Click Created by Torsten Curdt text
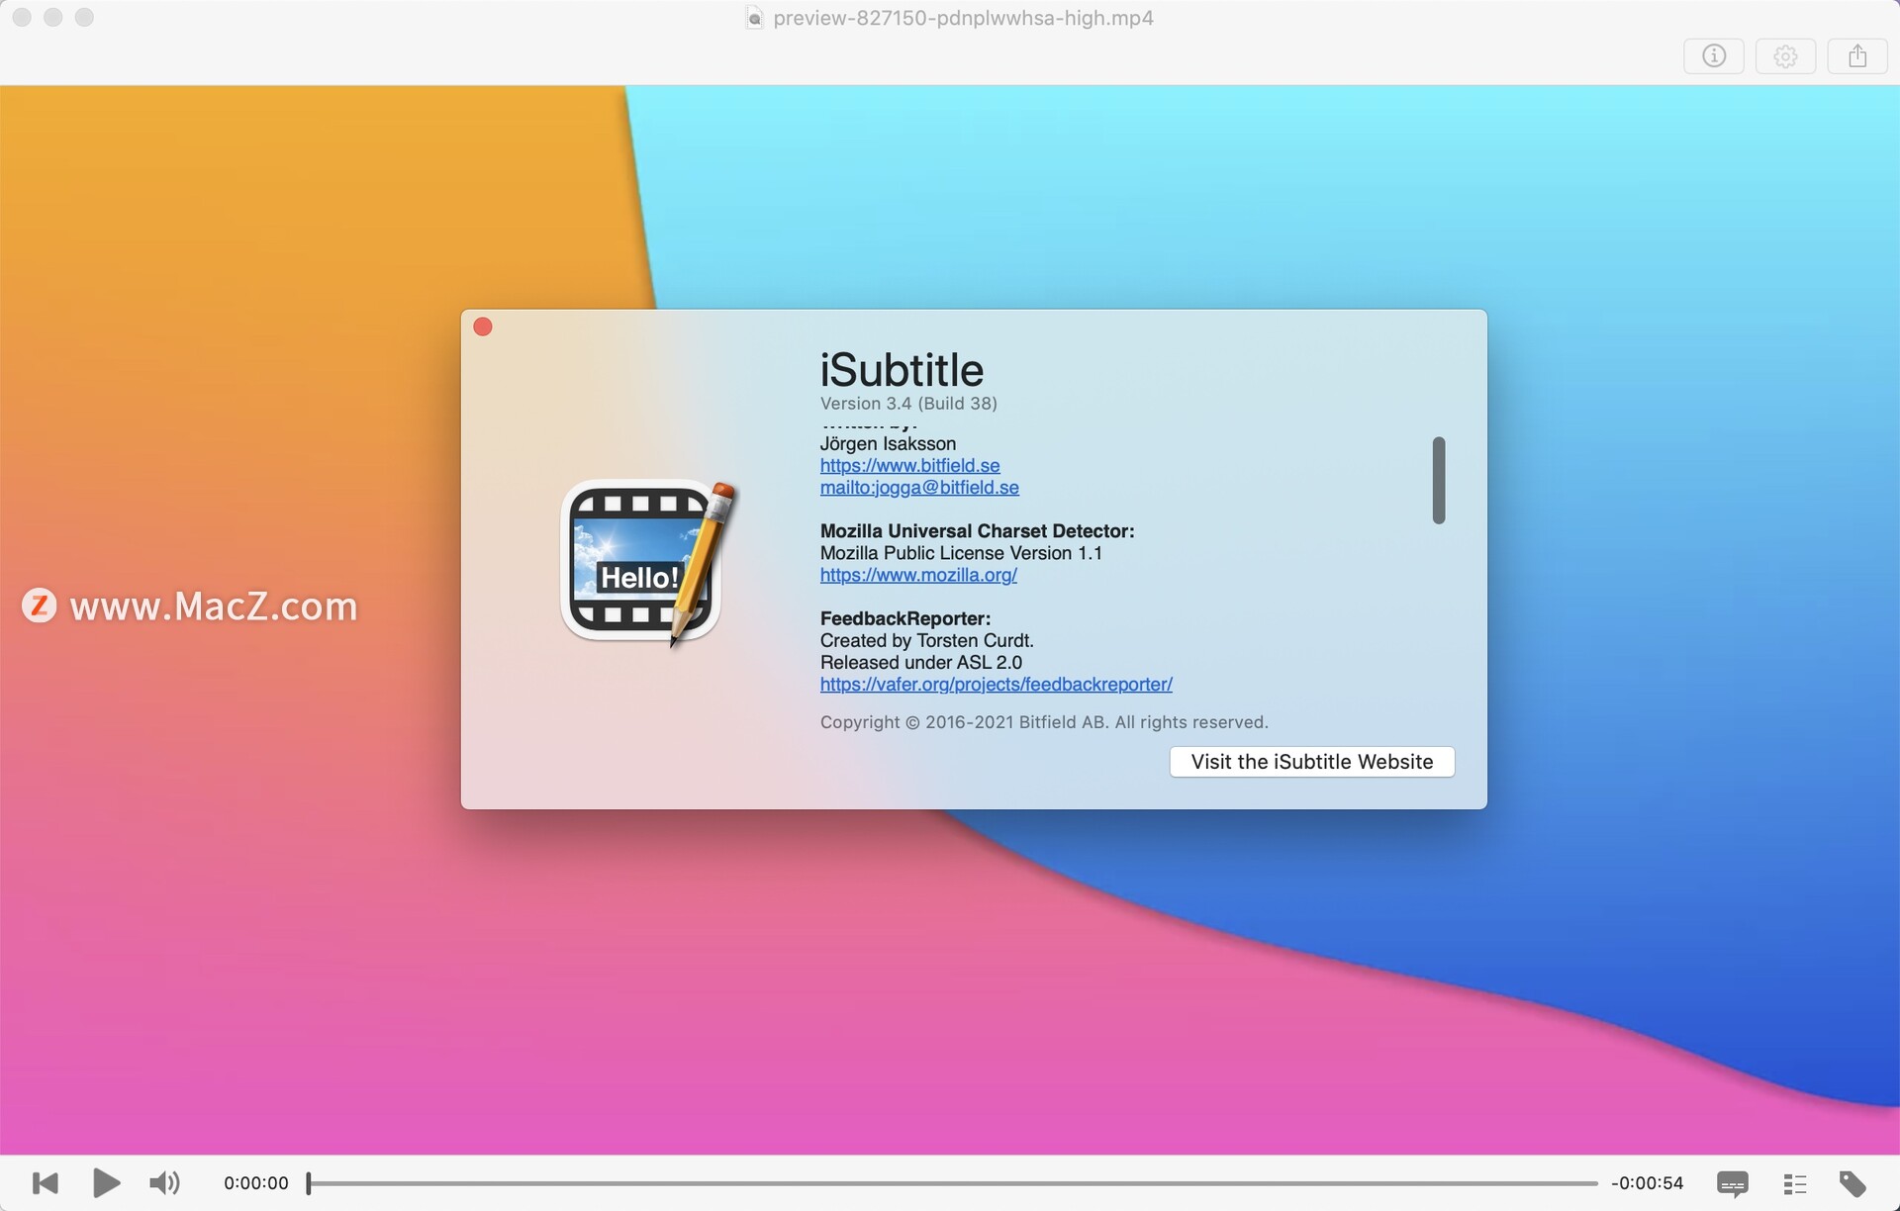Image resolution: width=1900 pixels, height=1211 pixels. click(926, 640)
